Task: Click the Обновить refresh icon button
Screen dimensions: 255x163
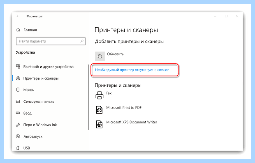Action: click(x=100, y=56)
